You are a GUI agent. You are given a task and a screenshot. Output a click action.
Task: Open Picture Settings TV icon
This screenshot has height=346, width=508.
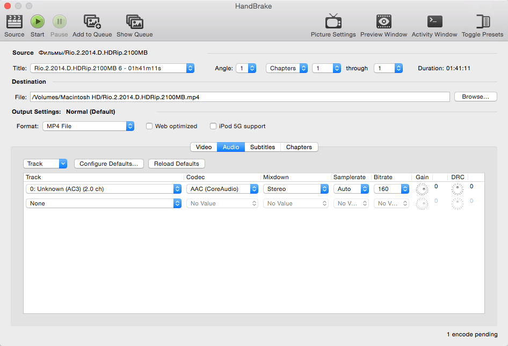point(333,21)
